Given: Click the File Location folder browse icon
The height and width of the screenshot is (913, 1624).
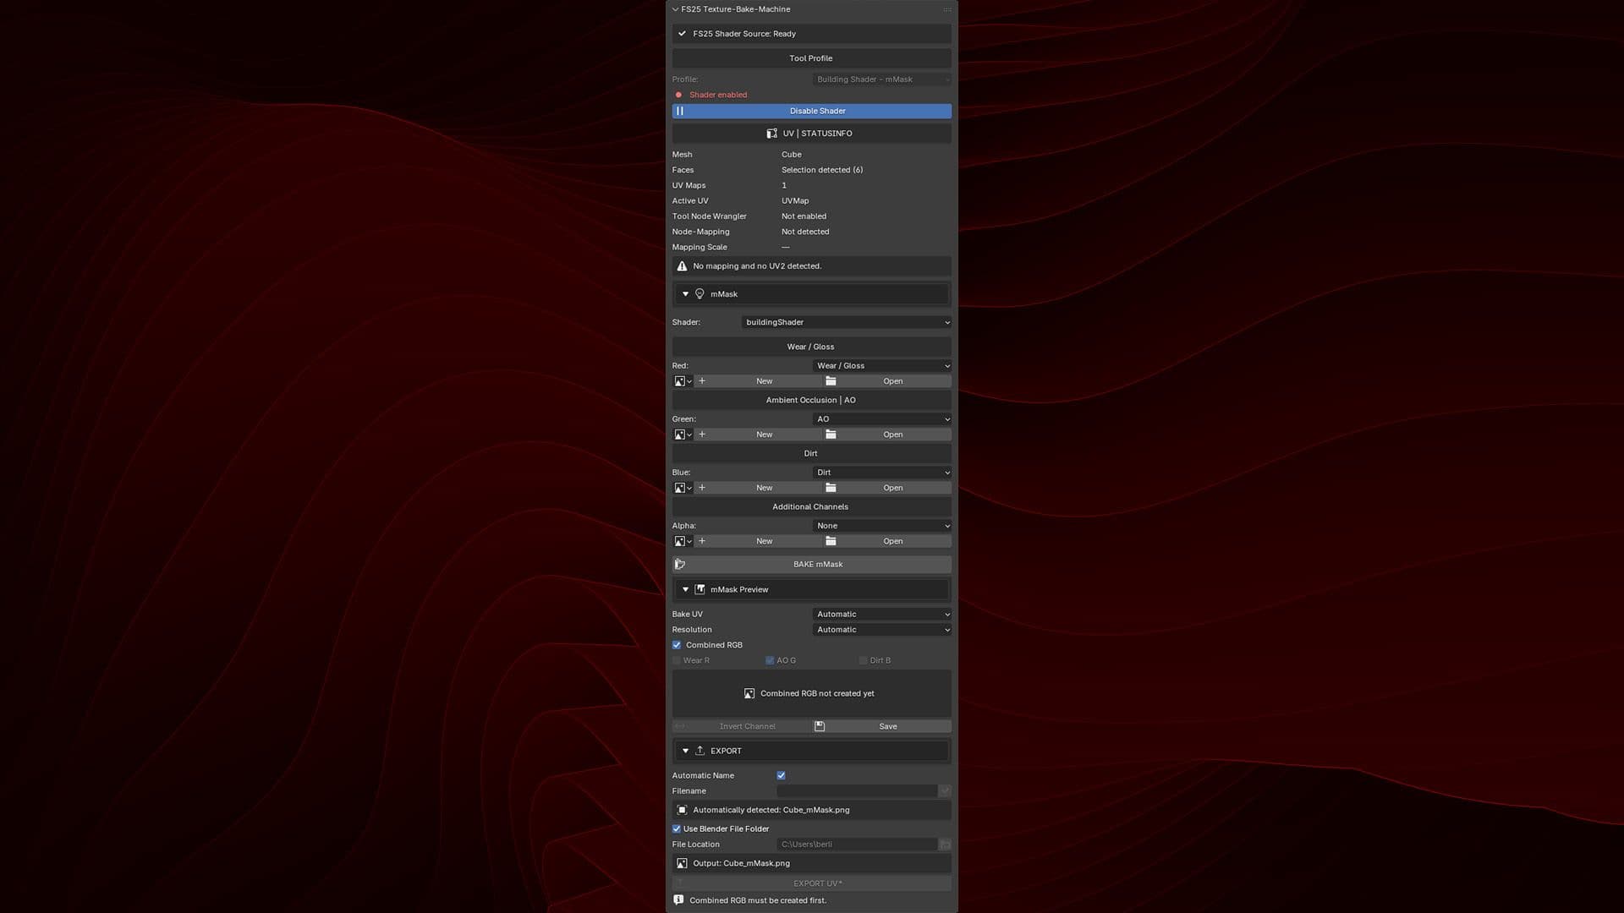Looking at the screenshot, I should (x=945, y=845).
